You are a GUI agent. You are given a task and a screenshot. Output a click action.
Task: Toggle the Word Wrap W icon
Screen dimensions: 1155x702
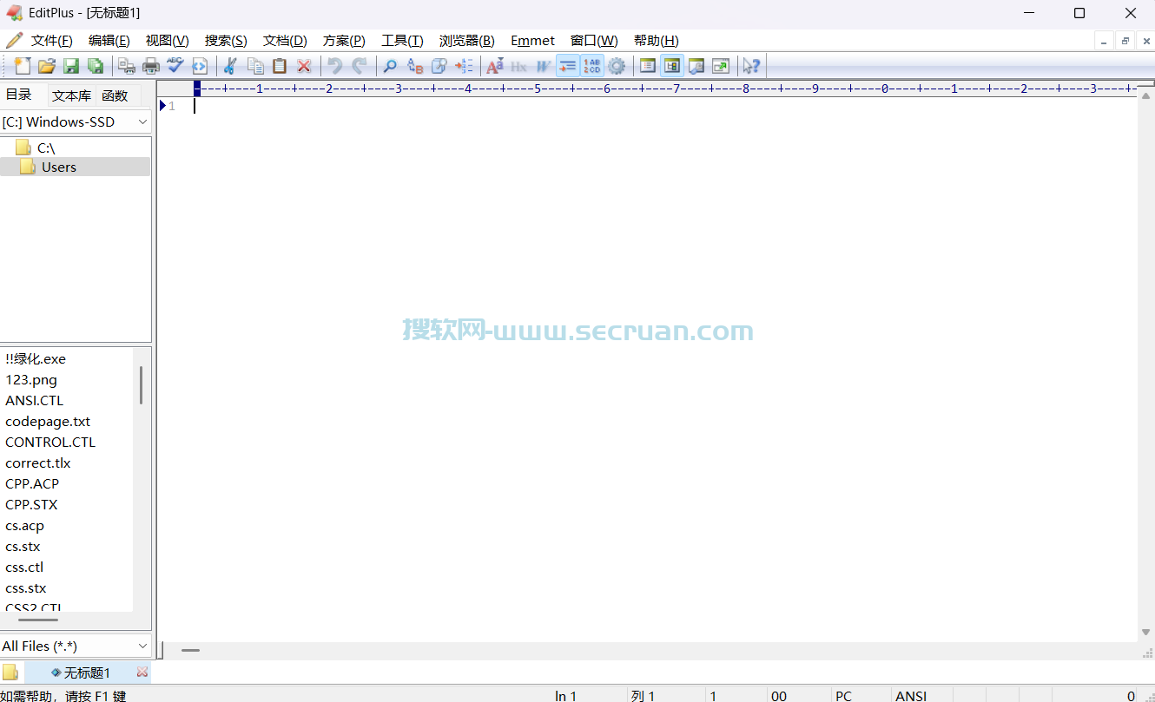click(x=543, y=66)
